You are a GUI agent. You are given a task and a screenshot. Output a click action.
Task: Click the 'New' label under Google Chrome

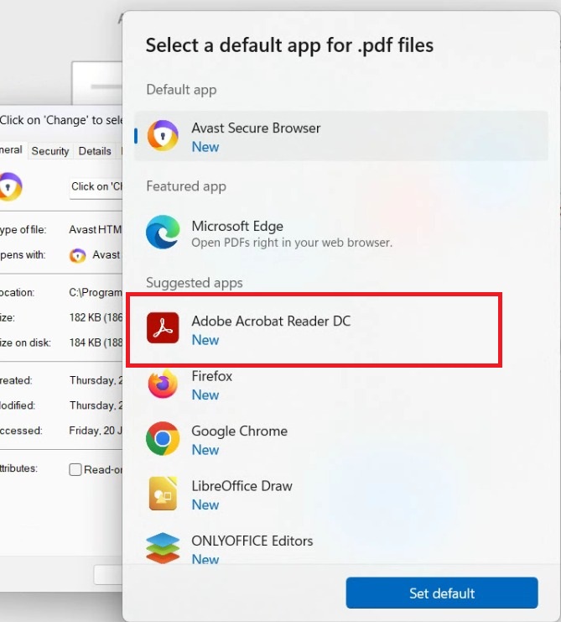point(205,450)
